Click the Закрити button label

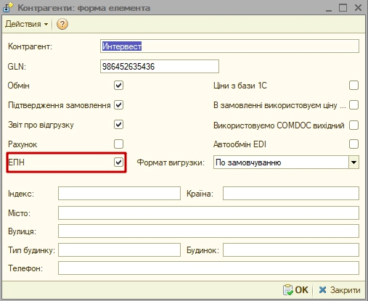pyautogui.click(x=345, y=290)
